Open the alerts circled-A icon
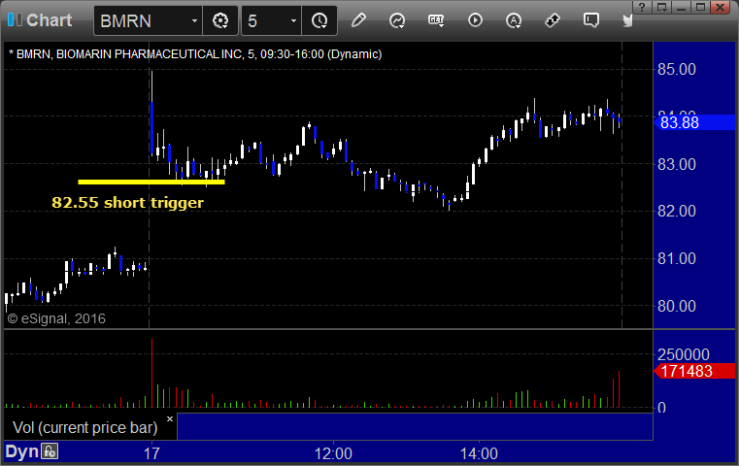 (514, 20)
